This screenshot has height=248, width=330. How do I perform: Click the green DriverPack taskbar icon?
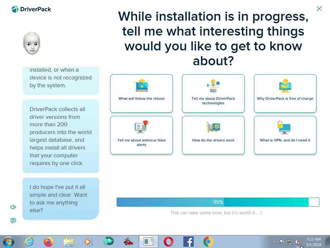[x=108, y=242]
